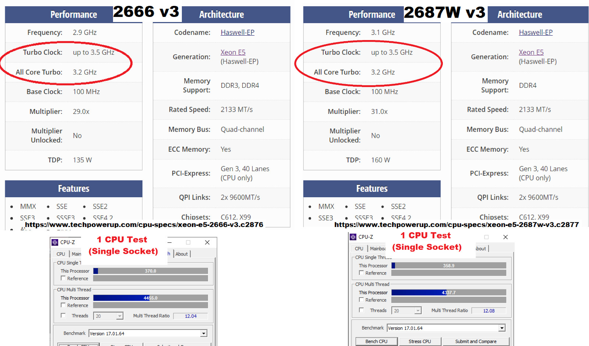
Task: Select the Multi Thread Ratio field showing 12.04
Action: pyautogui.click(x=191, y=316)
